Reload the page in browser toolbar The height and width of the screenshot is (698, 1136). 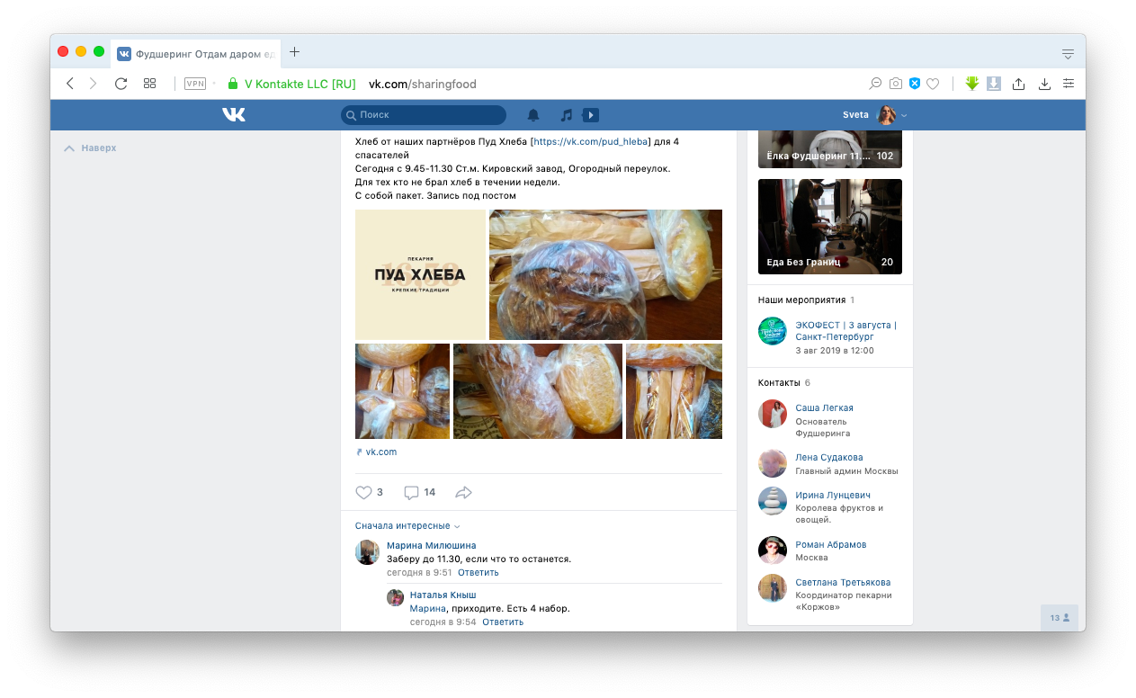coord(121,84)
